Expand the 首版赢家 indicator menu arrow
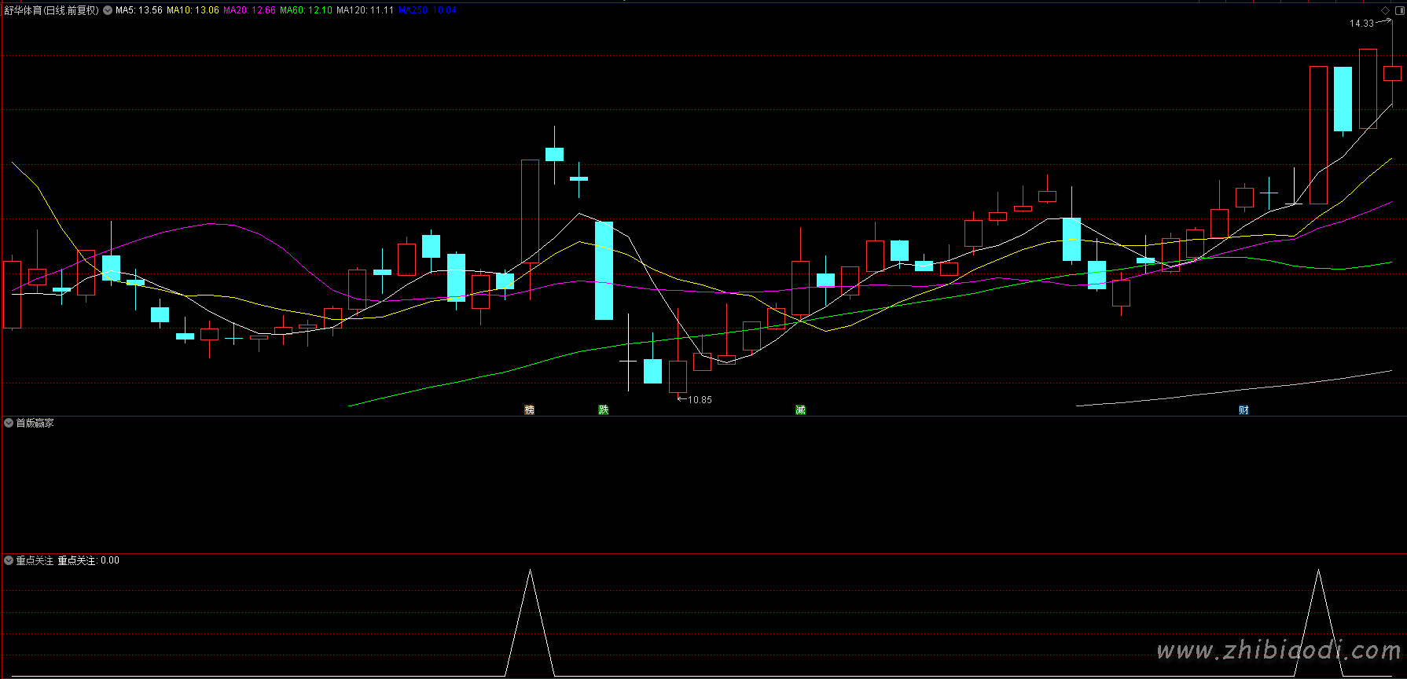Viewport: 1407px width, 679px height. coord(9,423)
